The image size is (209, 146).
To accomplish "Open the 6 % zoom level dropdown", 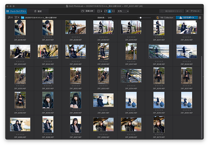I will 123,11.
